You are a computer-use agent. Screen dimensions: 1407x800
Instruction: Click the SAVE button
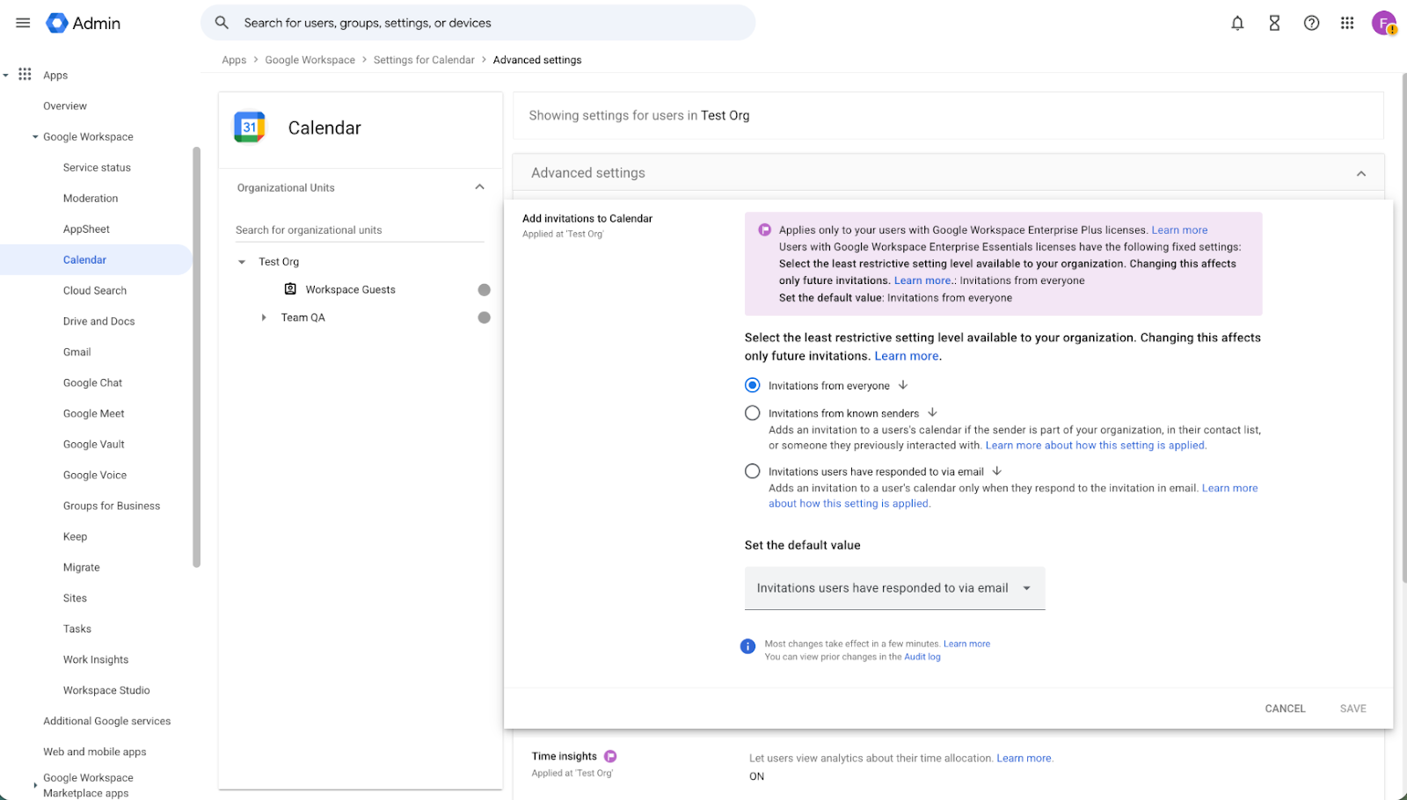point(1352,709)
